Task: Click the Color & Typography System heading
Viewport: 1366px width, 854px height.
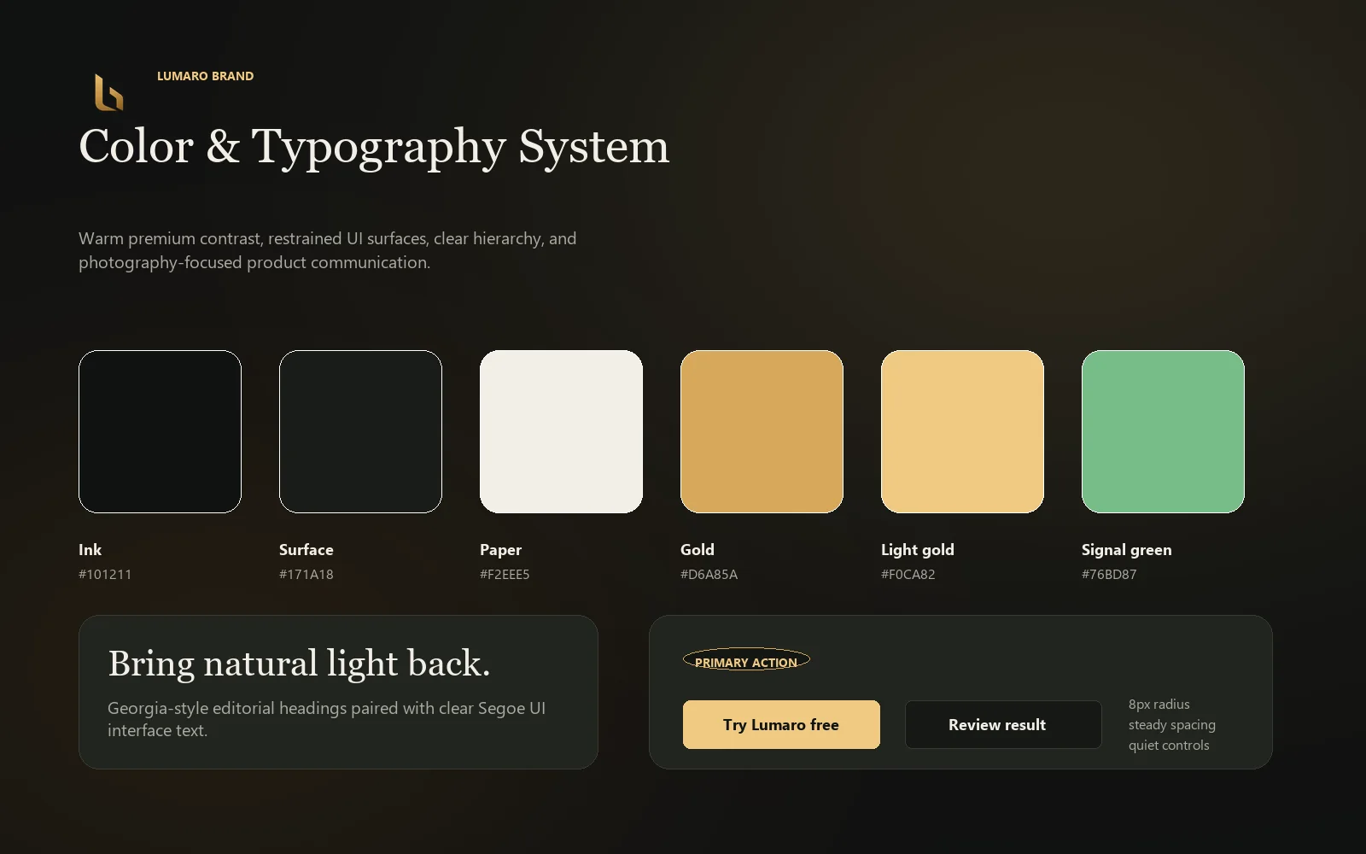Action: 374,146
